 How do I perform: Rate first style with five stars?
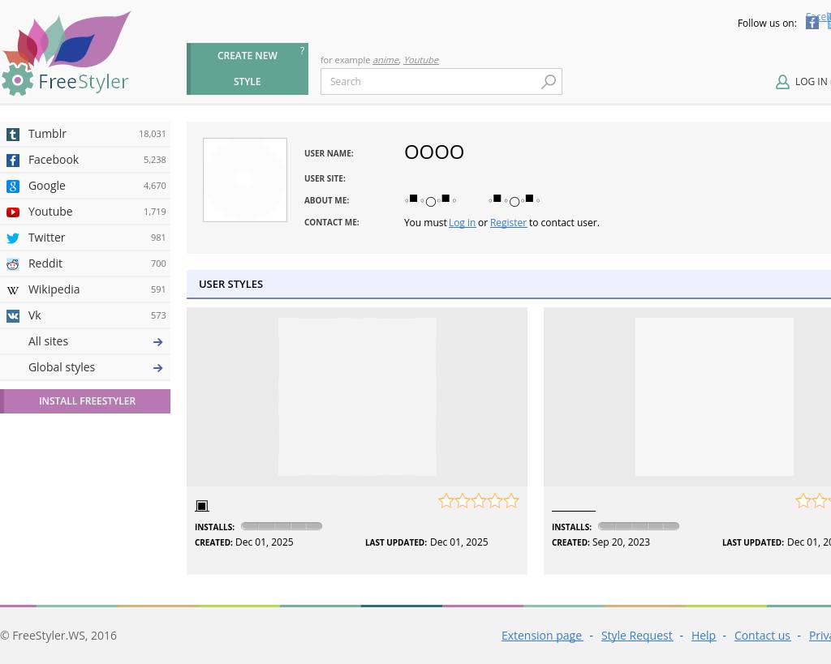point(511,501)
